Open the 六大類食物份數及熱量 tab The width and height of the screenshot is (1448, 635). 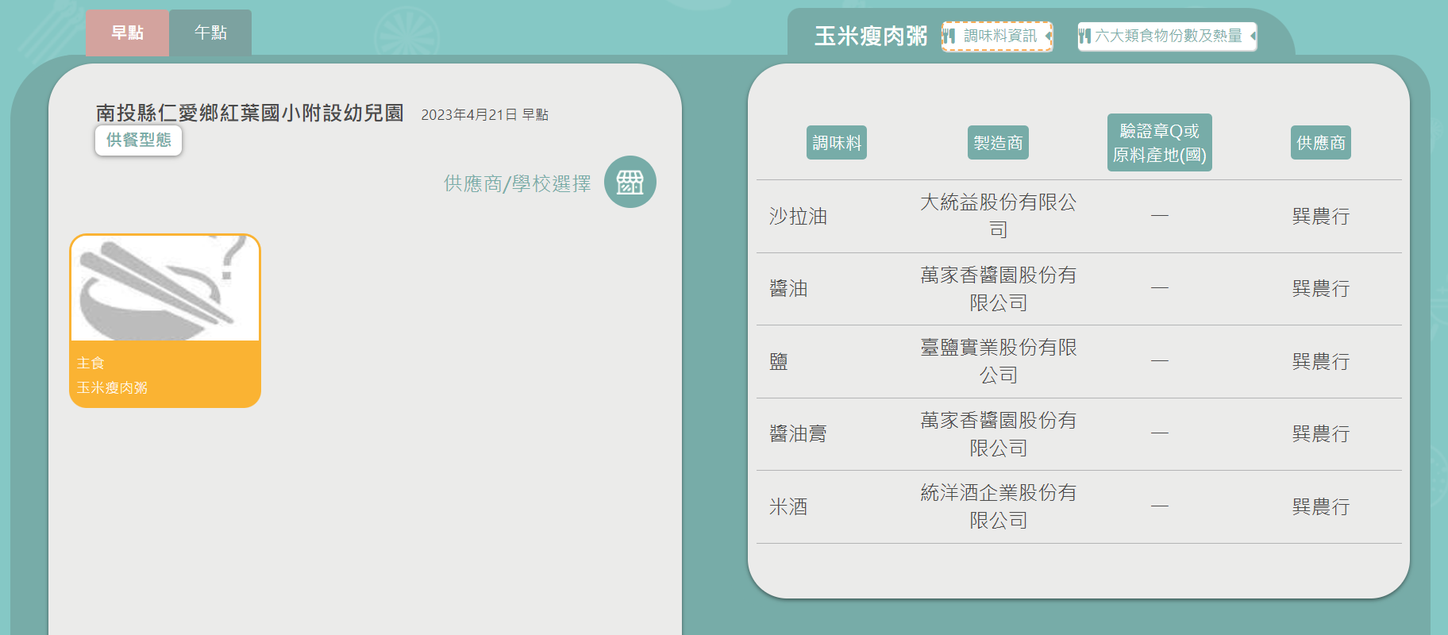[1167, 36]
